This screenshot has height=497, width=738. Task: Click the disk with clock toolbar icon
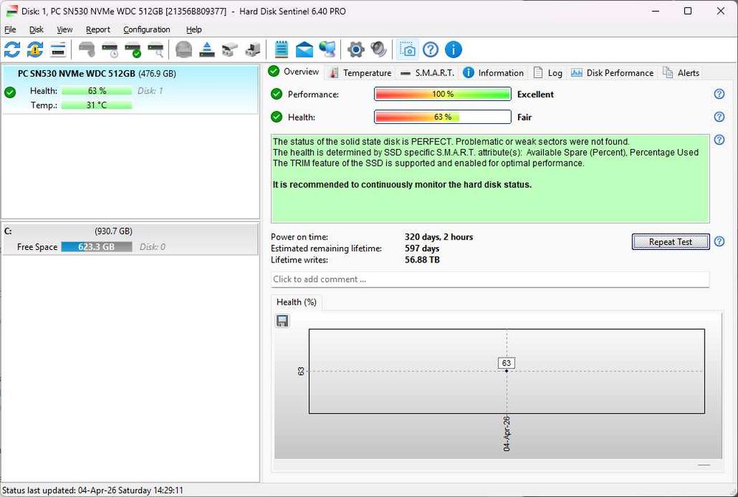[x=110, y=49]
